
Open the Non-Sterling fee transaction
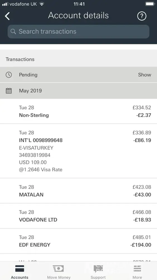pos(78,111)
